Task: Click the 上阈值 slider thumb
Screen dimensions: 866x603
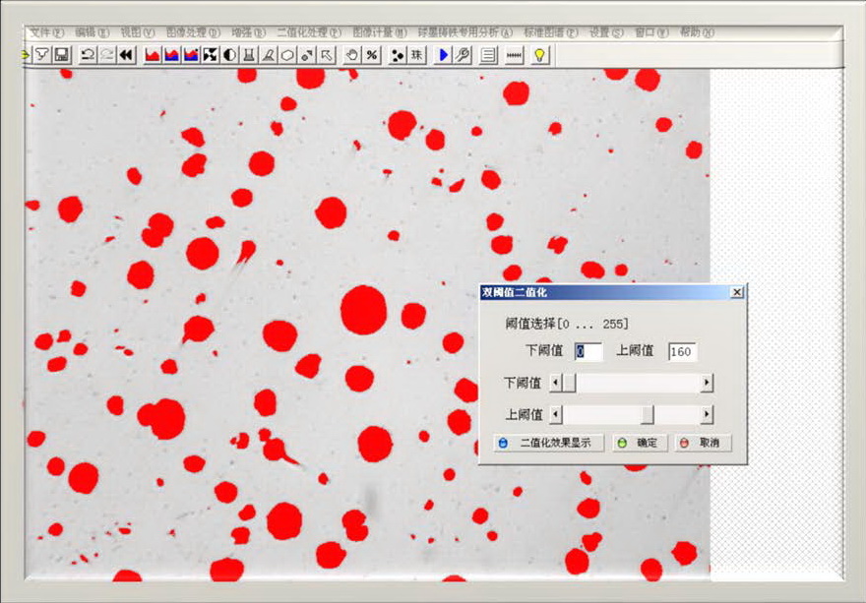Action: point(647,415)
